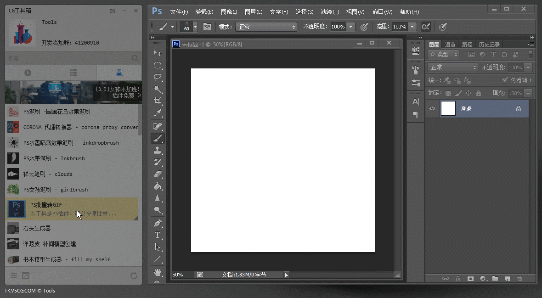Select the Crop tool
Viewport: 542px width, 298px height.
coord(158,101)
